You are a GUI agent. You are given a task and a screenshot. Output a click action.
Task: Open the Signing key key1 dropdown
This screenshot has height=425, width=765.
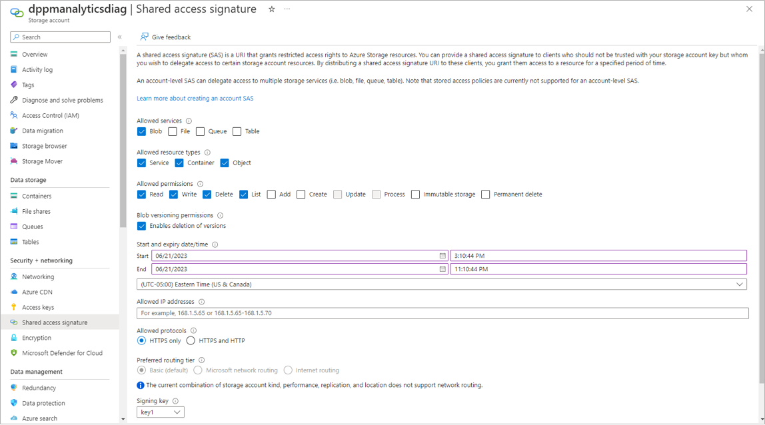tap(161, 412)
